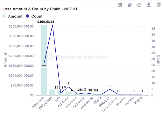Viewport: 163px width, 117px height.
Task: Open the data view table icon
Action: [x=120, y=5]
